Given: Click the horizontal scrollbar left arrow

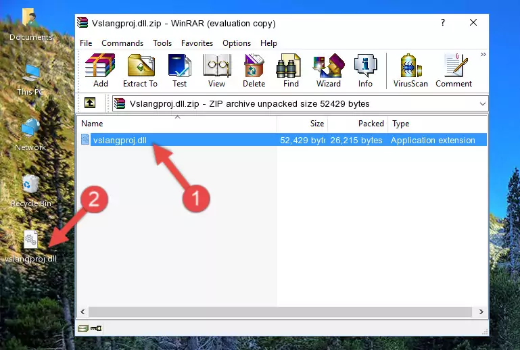Looking at the screenshot, I should (83, 311).
